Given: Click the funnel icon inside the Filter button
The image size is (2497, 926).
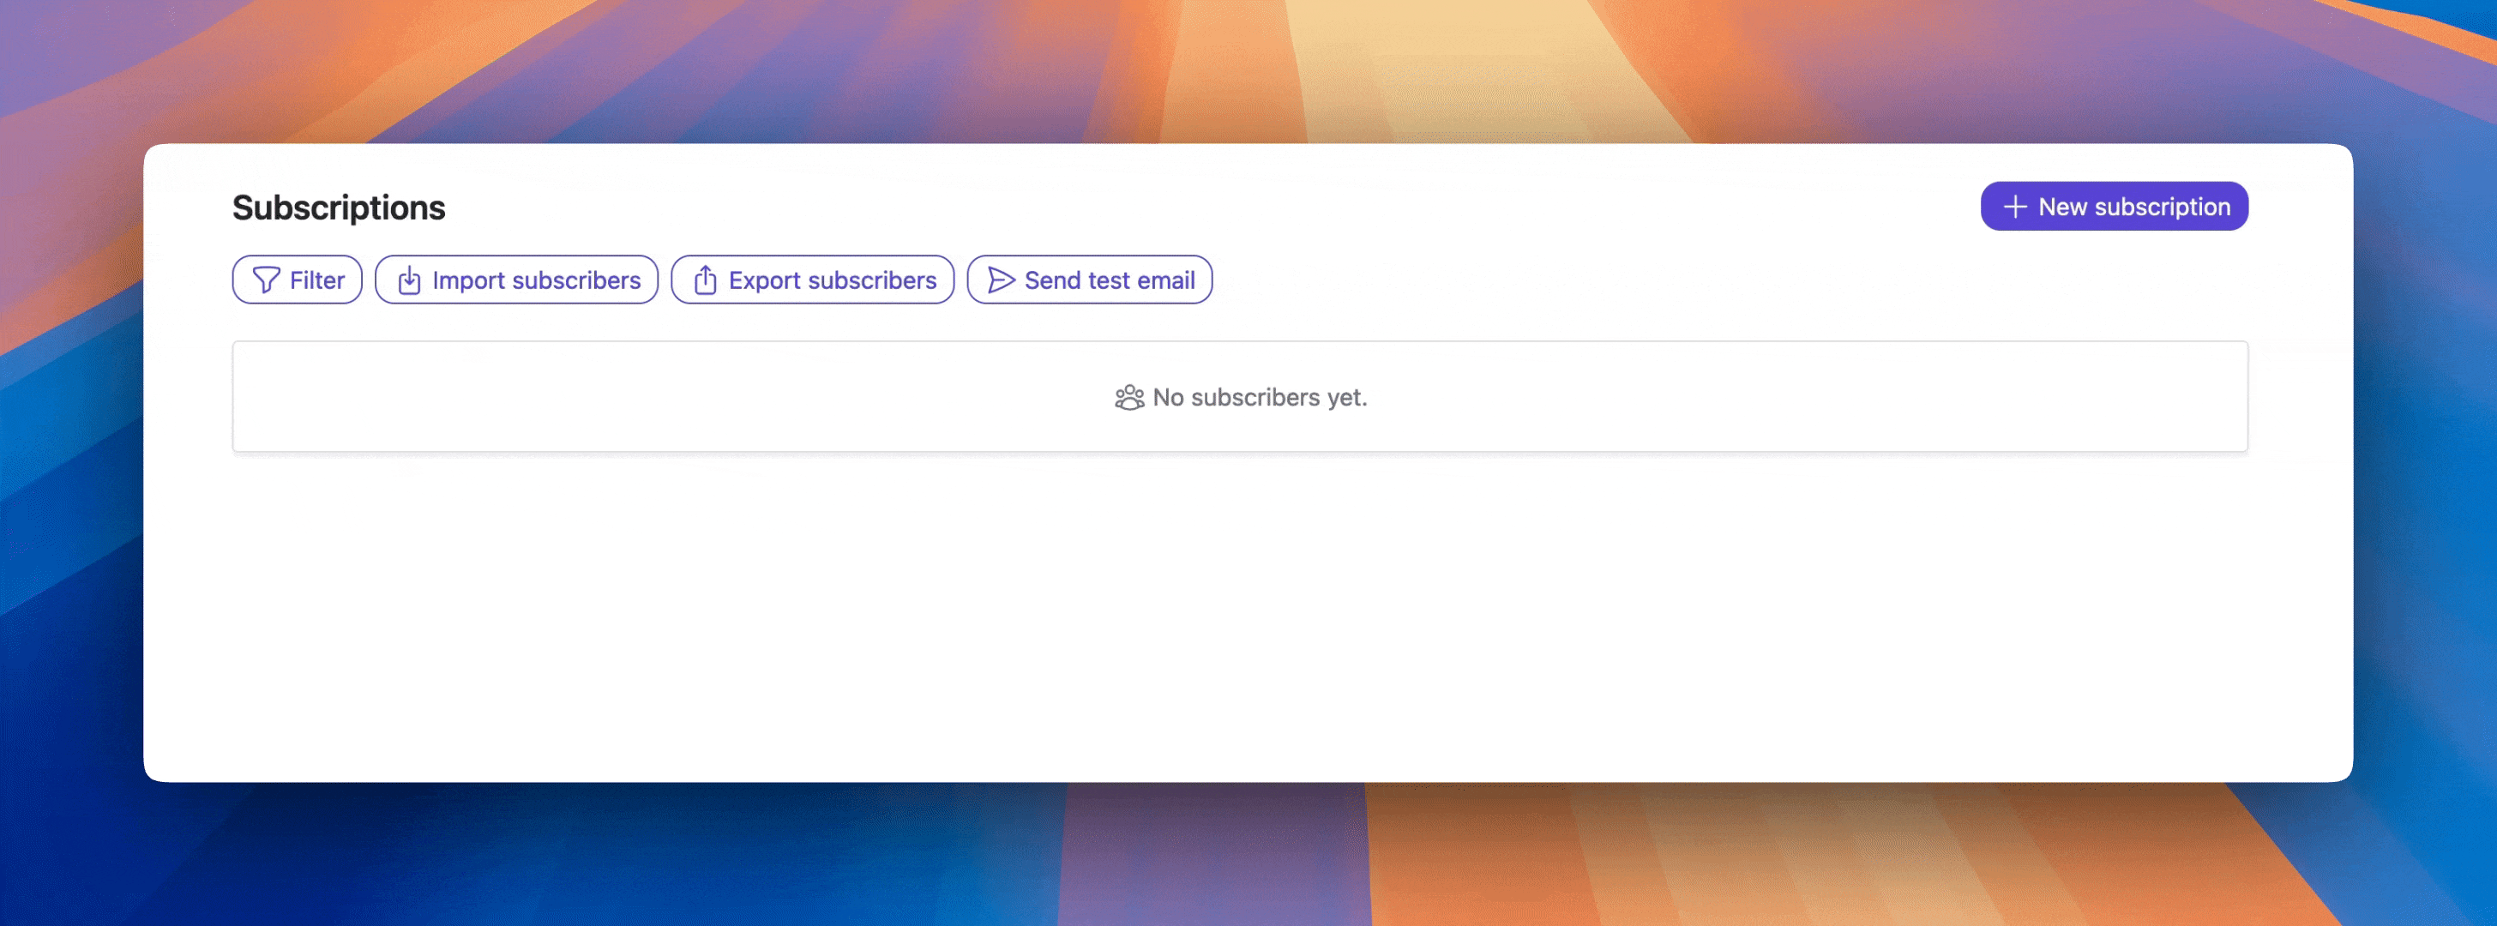Looking at the screenshot, I should click(x=268, y=280).
